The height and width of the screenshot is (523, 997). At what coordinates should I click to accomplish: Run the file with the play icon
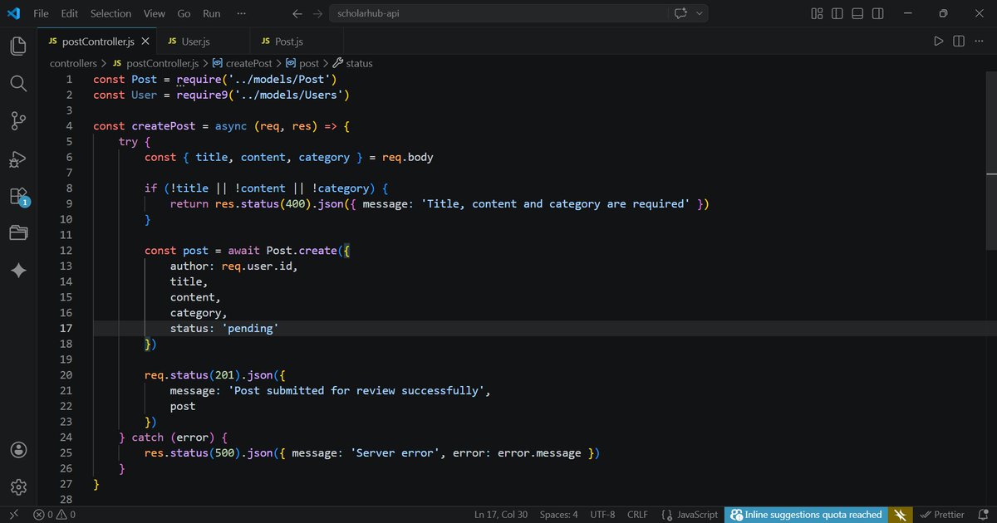click(x=938, y=41)
